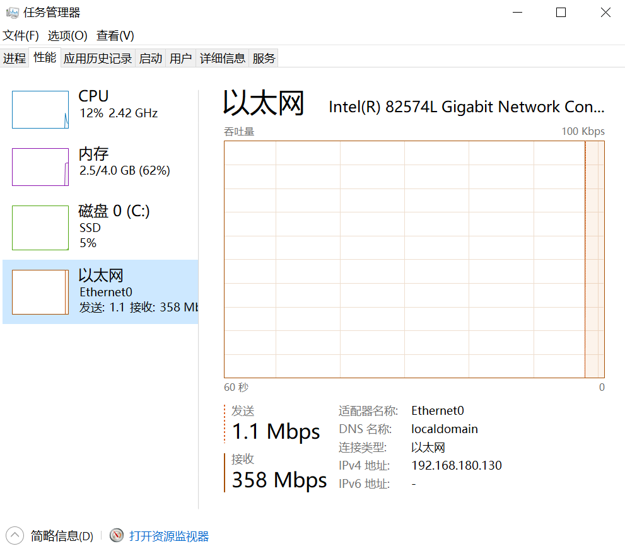Maximize the Task Manager window
Image resolution: width=625 pixels, height=556 pixels.
(x=561, y=13)
